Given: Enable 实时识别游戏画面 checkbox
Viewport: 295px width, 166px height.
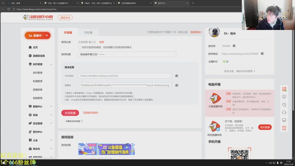Looking at the screenshot, I should (x=80, y=47).
